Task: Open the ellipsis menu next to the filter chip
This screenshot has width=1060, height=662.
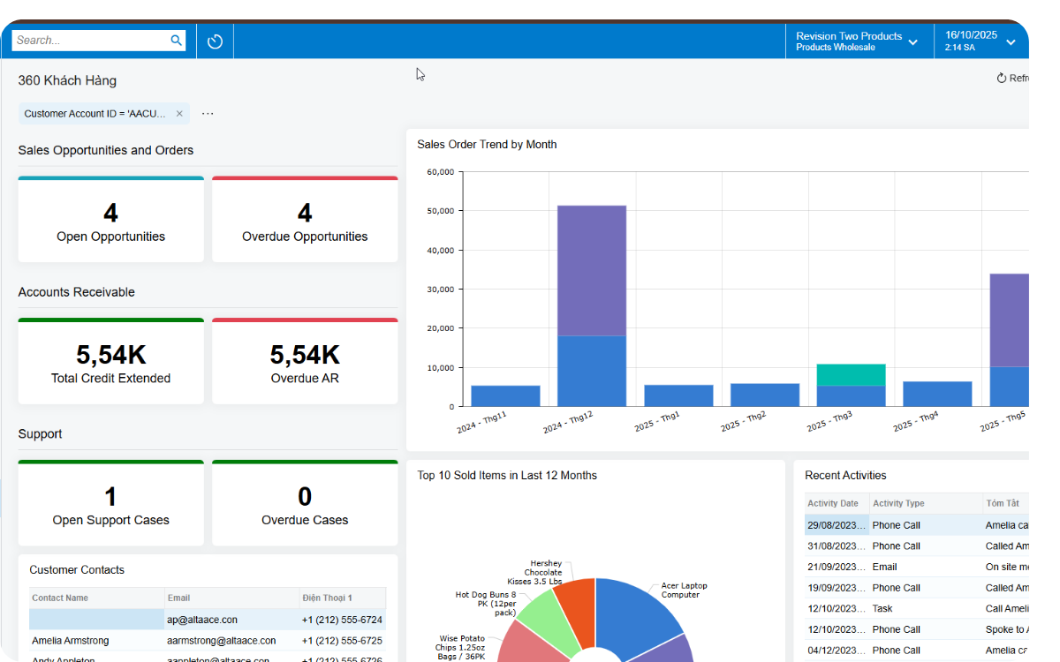Action: click(x=207, y=113)
